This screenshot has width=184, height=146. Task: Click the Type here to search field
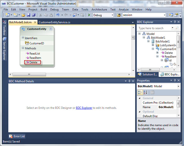point(155,28)
